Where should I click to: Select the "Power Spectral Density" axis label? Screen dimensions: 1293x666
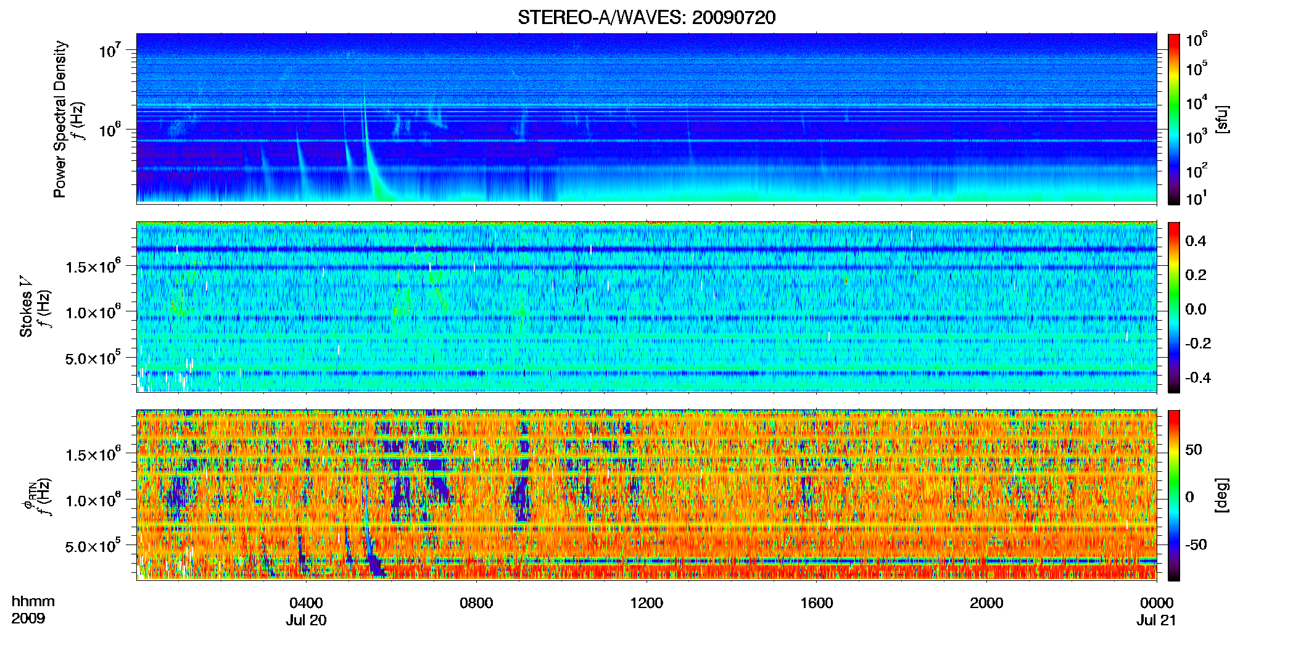60,119
